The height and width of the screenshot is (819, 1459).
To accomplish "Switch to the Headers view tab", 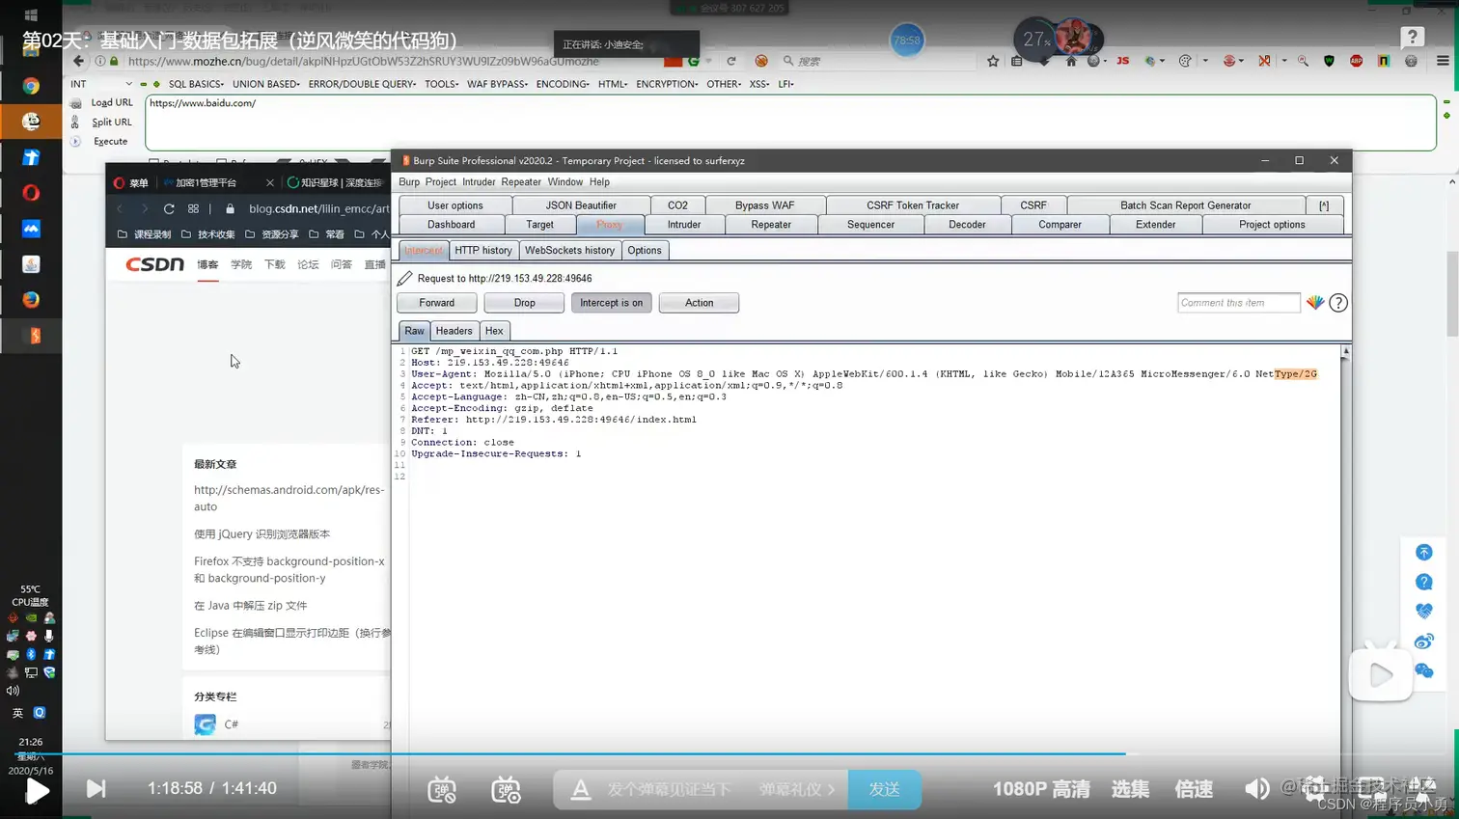I will [454, 331].
